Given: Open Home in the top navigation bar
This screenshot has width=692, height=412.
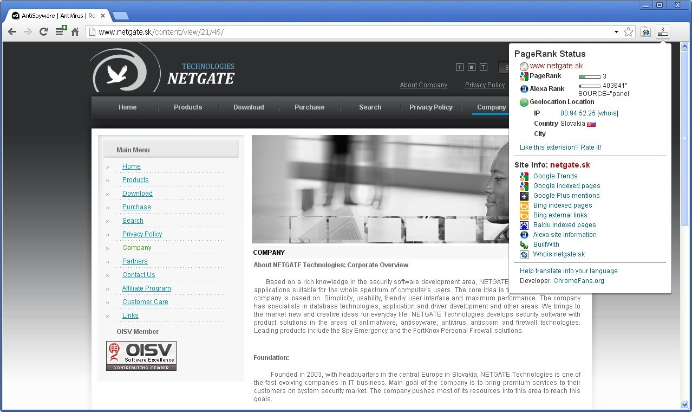Looking at the screenshot, I should tap(128, 107).
